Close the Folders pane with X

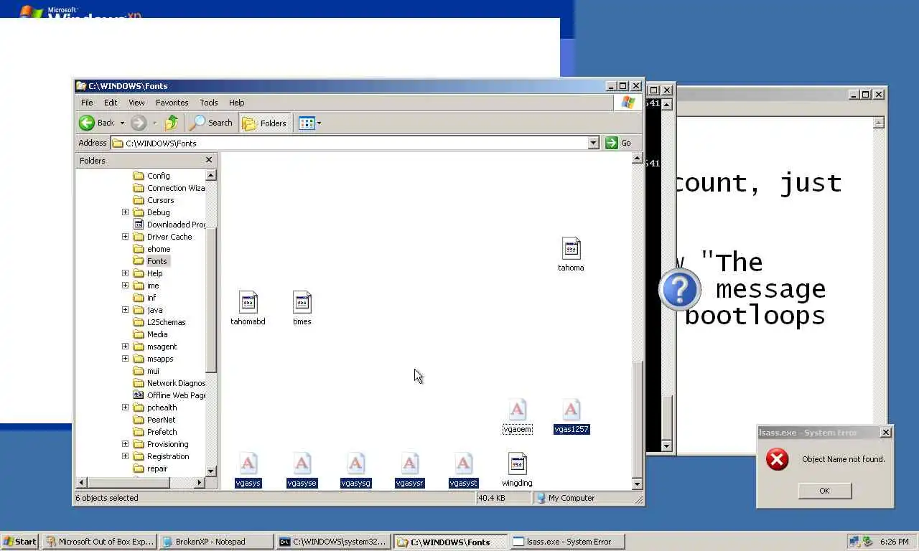point(209,160)
